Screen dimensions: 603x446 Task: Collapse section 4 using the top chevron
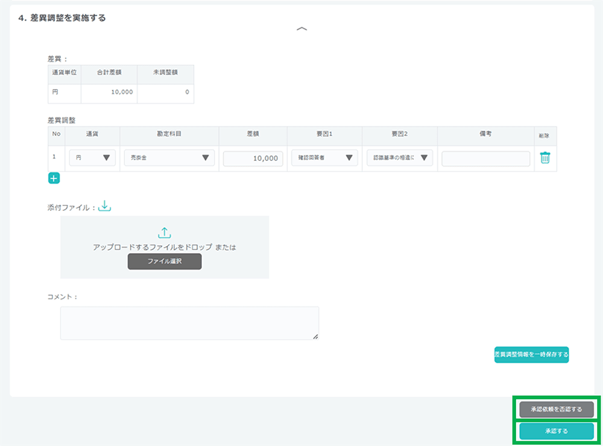(302, 29)
